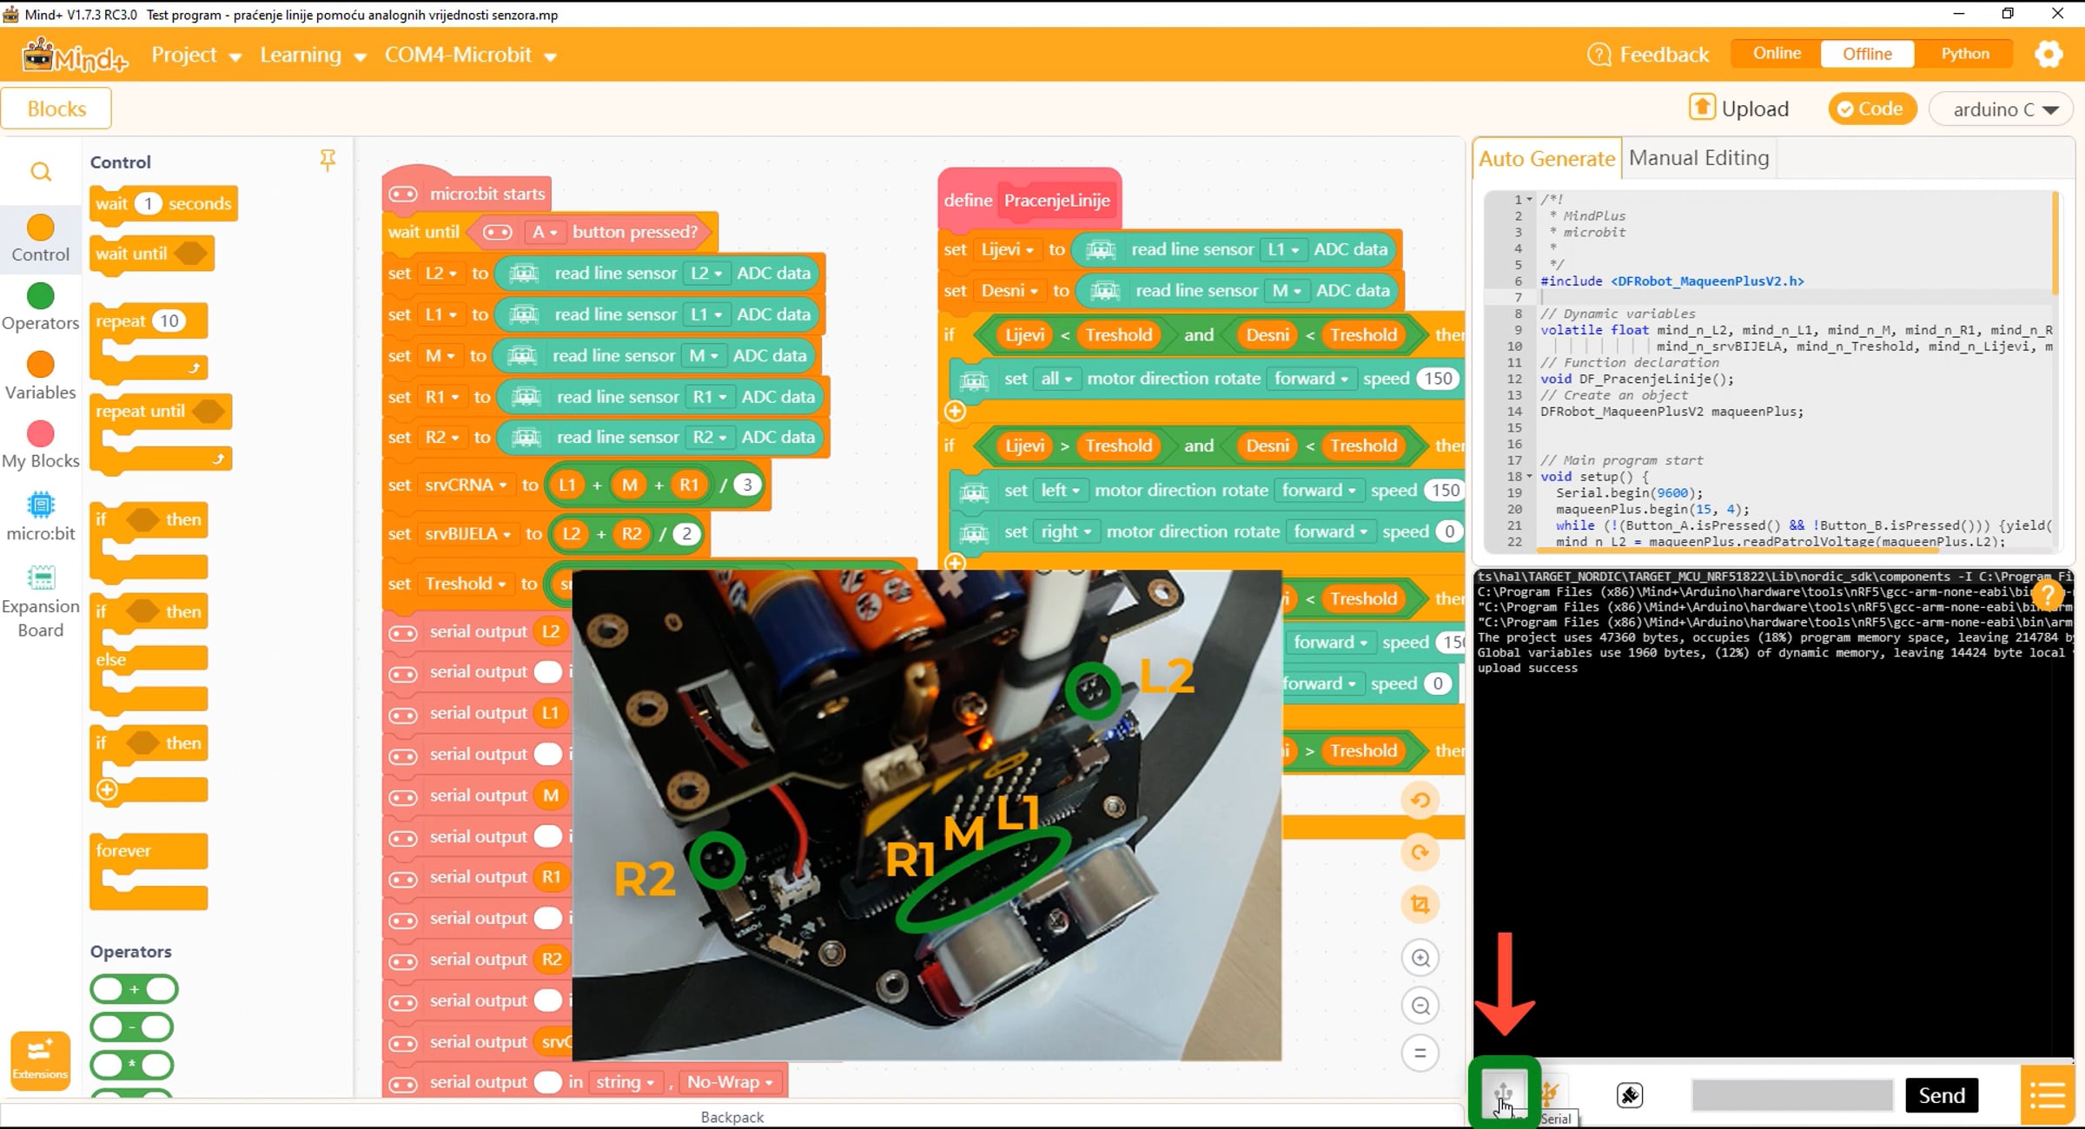This screenshot has height=1129, width=2085.
Task: Open the 'left' motor dropdown
Action: pos(1060,490)
